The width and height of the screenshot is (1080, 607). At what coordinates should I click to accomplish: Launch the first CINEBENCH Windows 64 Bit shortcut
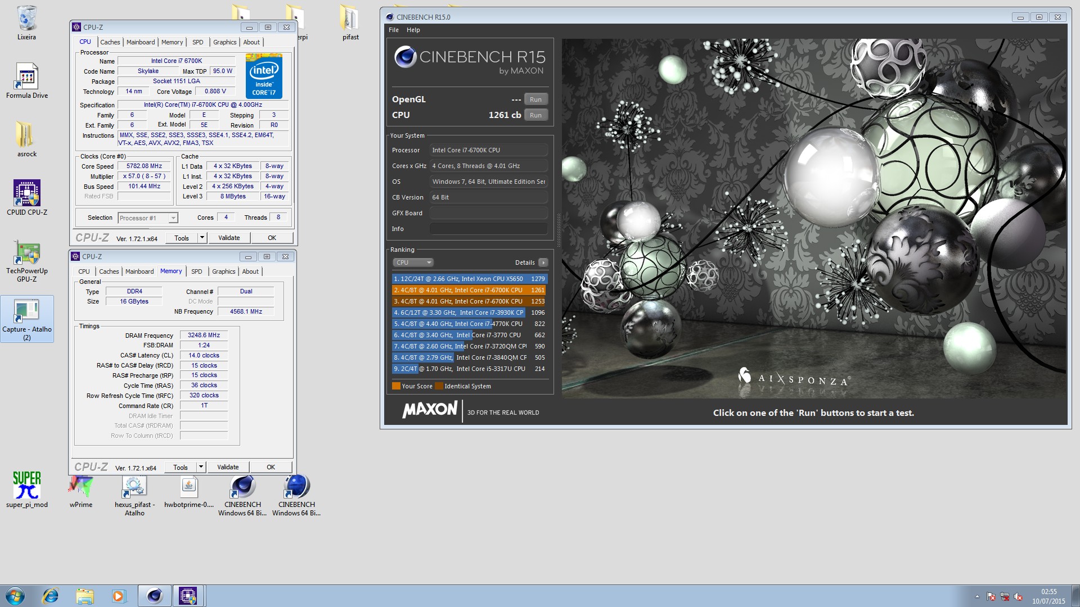[x=242, y=495]
